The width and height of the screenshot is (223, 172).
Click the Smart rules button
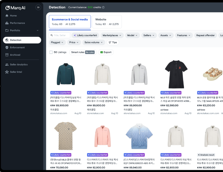83,52
